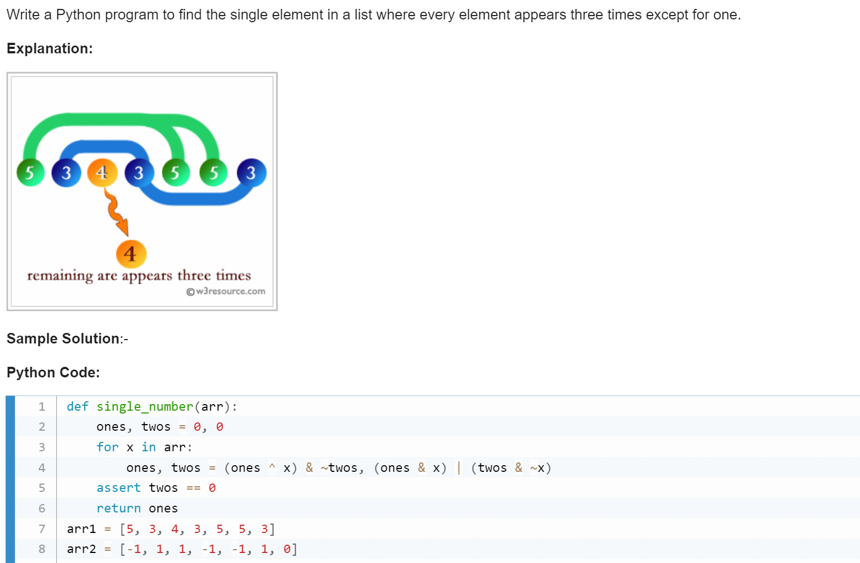
Task: Click the code line "arr2 = [-1, 1, 1, -1, -1, 1, 0]"
Action: 182,549
